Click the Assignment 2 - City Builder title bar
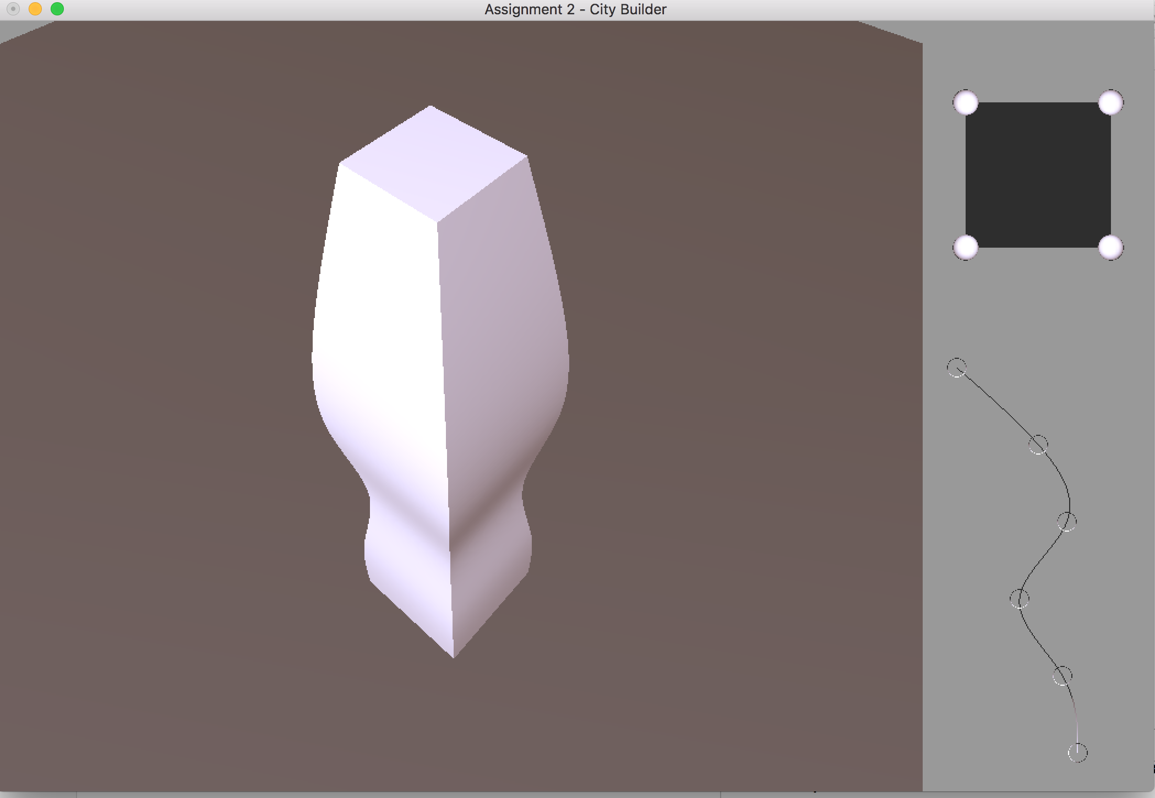Image resolution: width=1155 pixels, height=798 pixels. click(575, 9)
